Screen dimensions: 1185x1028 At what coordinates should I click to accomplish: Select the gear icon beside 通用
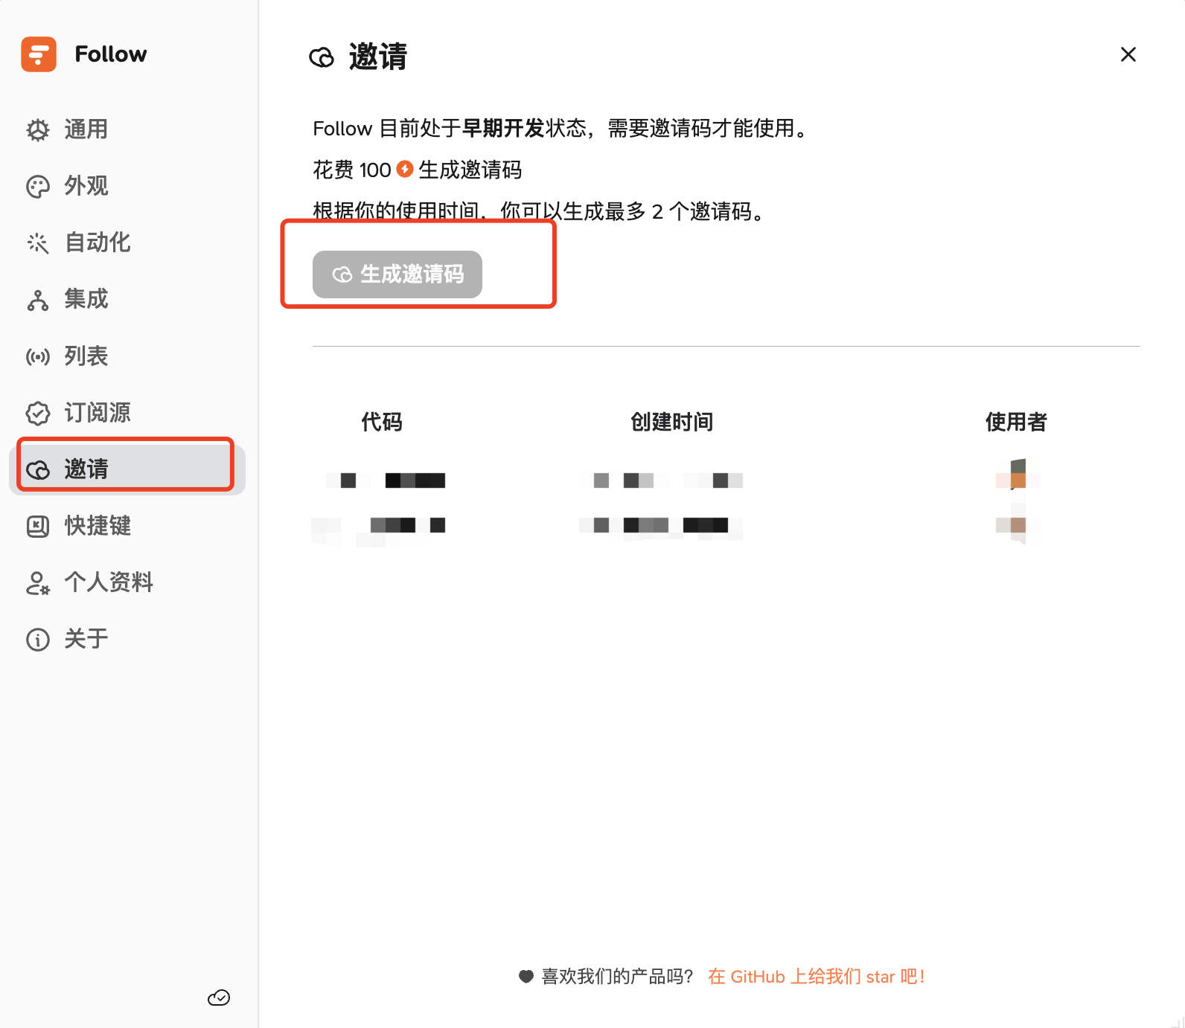coord(38,130)
